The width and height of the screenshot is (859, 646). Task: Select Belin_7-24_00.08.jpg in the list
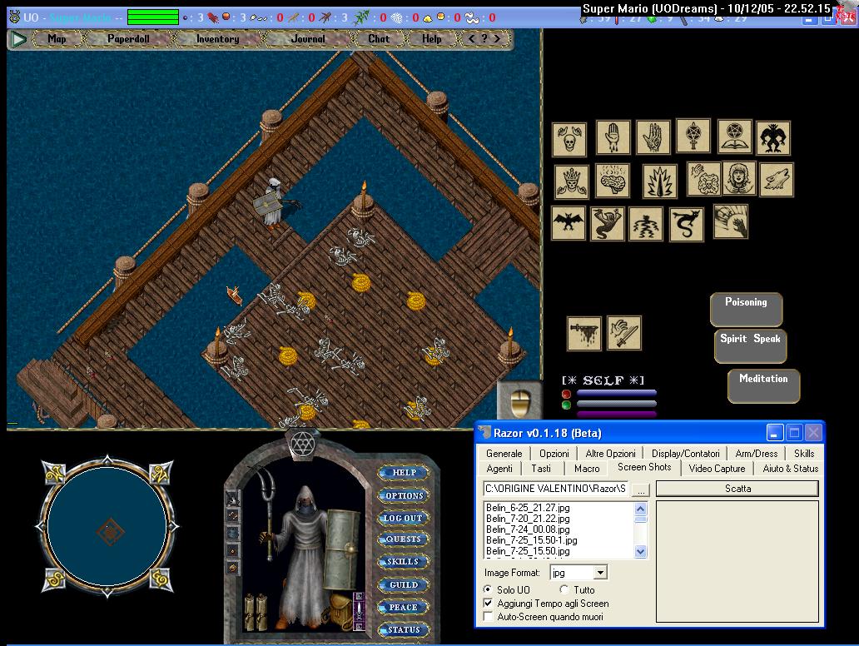pos(528,529)
